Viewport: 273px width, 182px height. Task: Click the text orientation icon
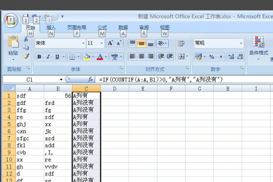(x=161, y=43)
